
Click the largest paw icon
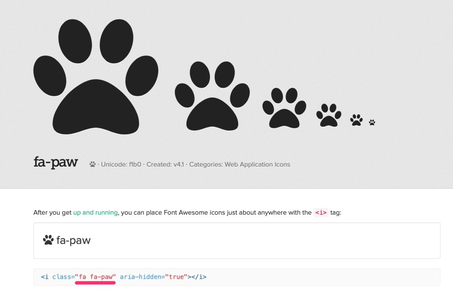click(x=96, y=77)
